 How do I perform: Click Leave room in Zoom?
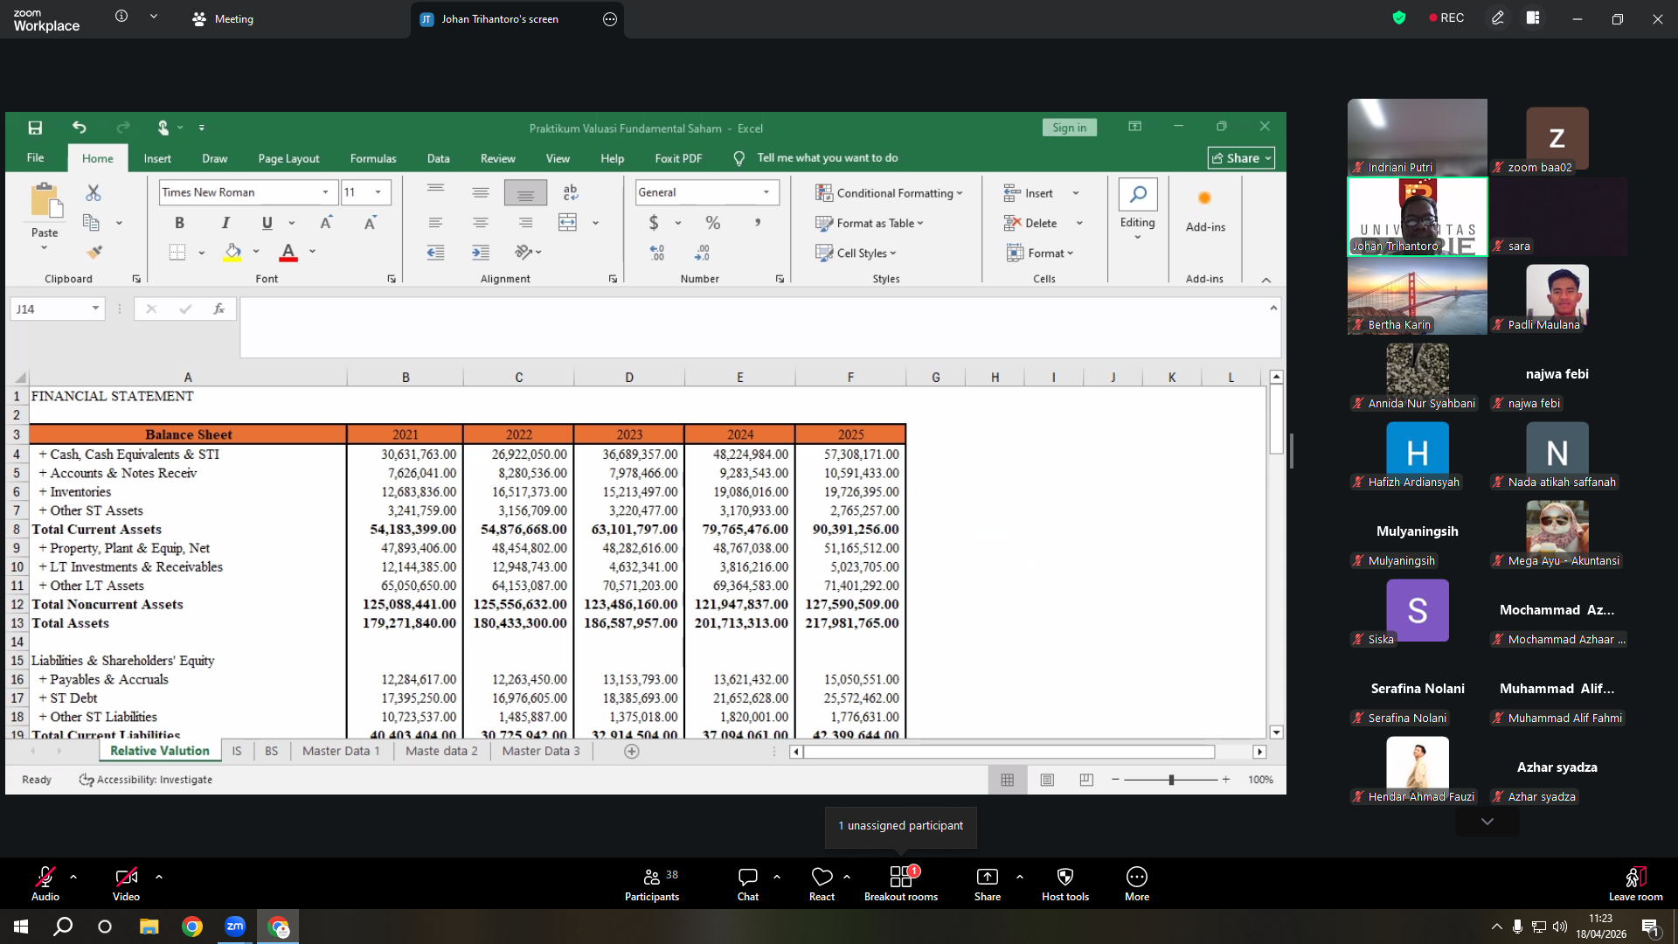coord(1635,884)
